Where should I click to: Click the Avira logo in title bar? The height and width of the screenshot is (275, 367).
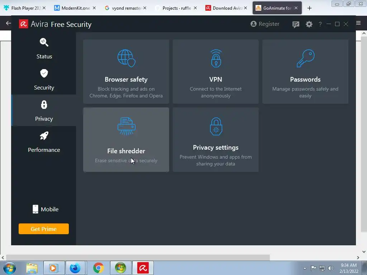pyautogui.click(x=23, y=24)
